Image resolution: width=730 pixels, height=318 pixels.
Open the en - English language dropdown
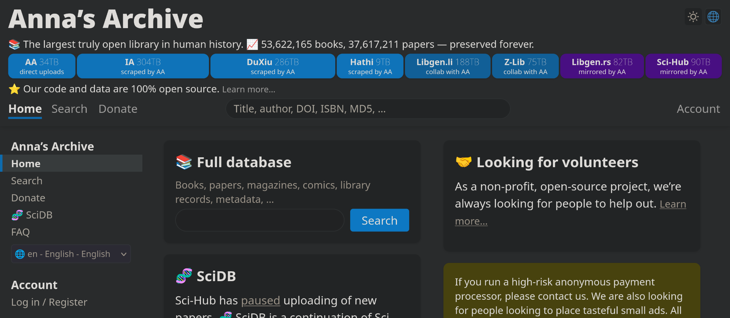coord(71,254)
